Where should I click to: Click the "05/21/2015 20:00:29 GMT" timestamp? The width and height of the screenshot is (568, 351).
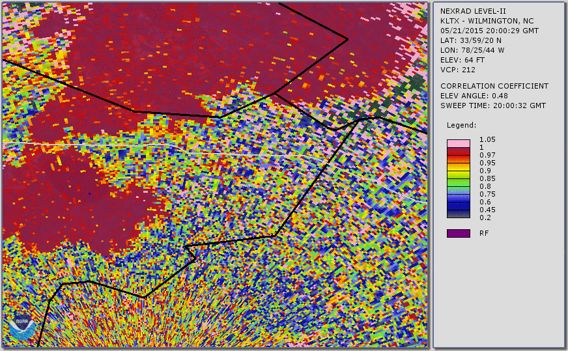489,31
